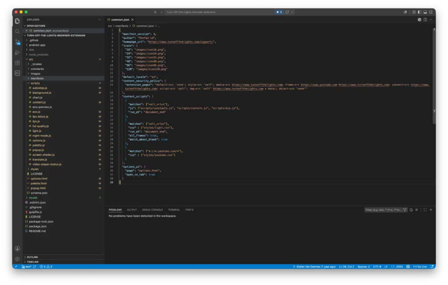Open the Search view in activity bar

(17, 31)
